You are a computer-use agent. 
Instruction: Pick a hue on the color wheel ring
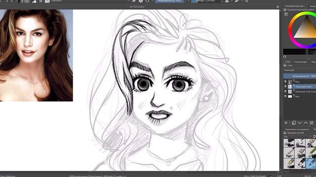point(290,30)
